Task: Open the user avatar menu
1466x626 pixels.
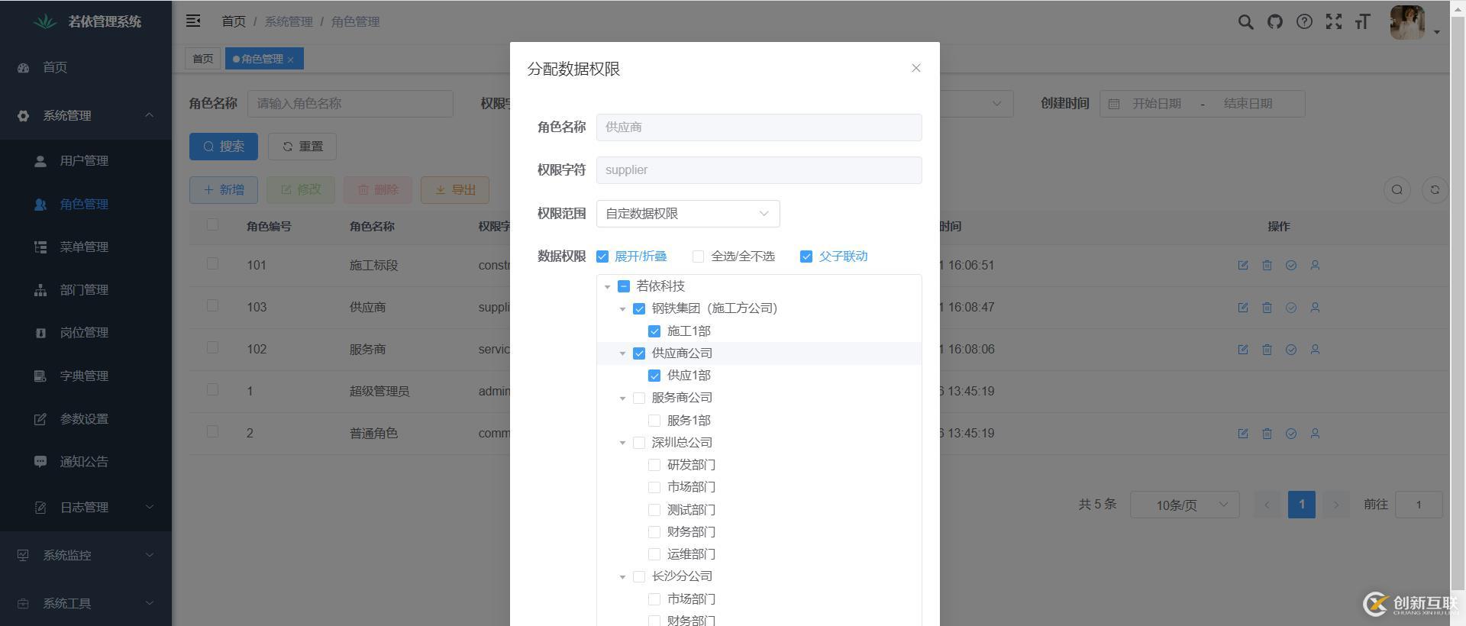Action: [1407, 22]
